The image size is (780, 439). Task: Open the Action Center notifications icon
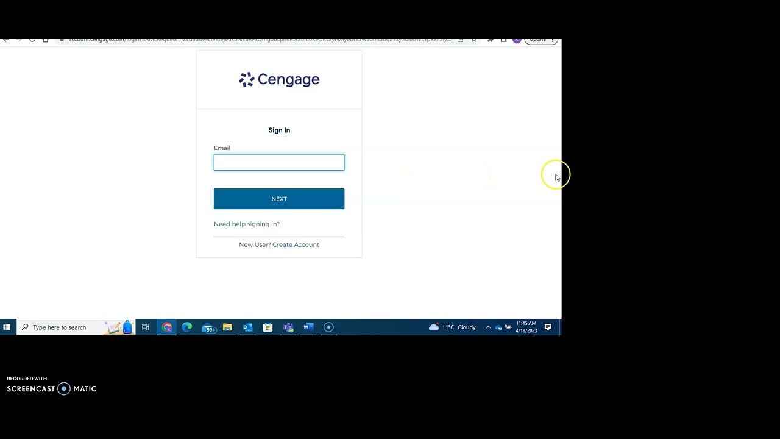(548, 327)
